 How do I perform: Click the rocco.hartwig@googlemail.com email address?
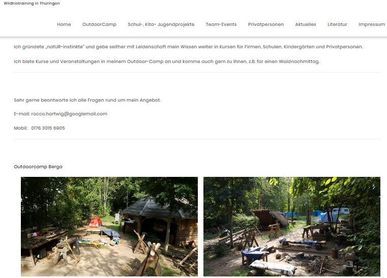pyautogui.click(x=69, y=114)
